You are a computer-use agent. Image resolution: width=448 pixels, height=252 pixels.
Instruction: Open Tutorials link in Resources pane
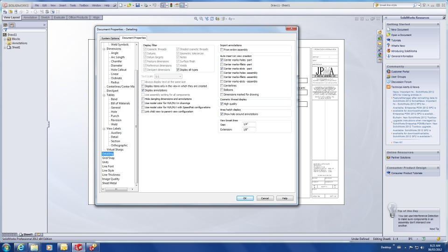396,40
